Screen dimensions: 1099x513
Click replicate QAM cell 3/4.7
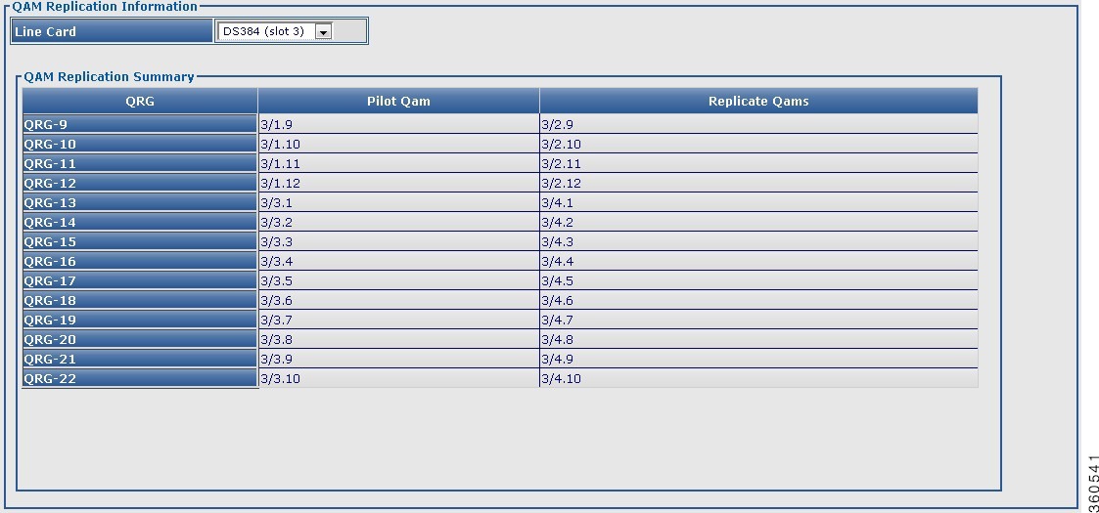[758, 321]
